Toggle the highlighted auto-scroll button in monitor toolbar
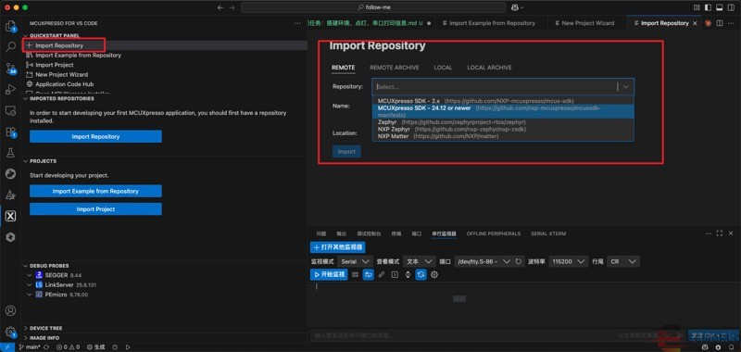The height and width of the screenshot is (352, 741). point(368,274)
